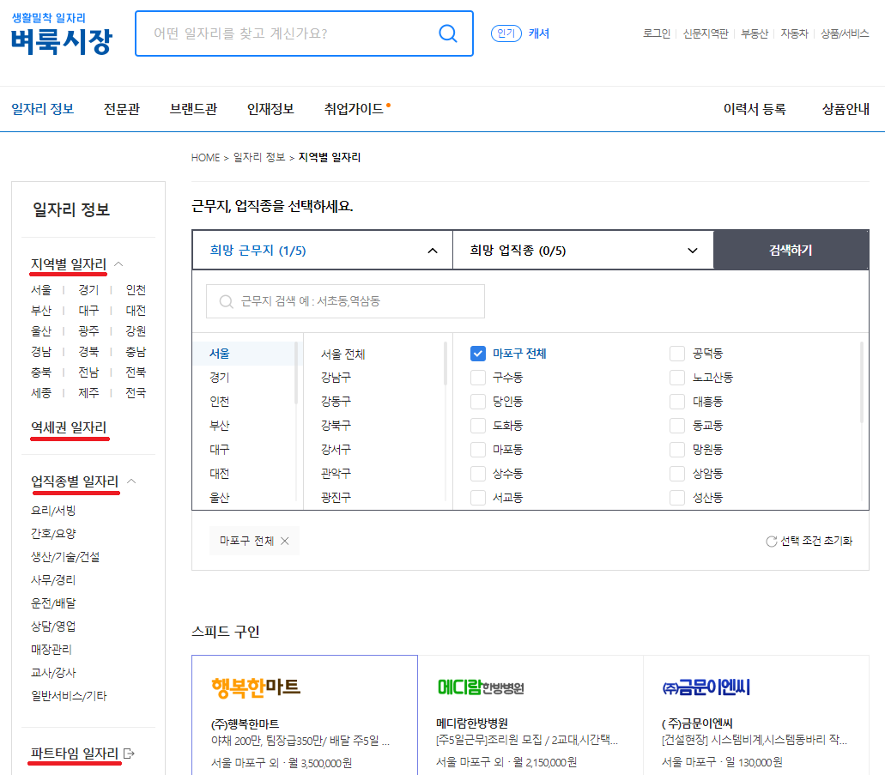Collapse the 희망 근무지 dropdown

coord(432,250)
